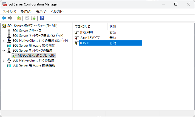Image resolution: width=195 pixels, height=117 pixels.
Task: Expand SQL Native Client 11.0 の構成 (32 ビット)
Action: 4,41
